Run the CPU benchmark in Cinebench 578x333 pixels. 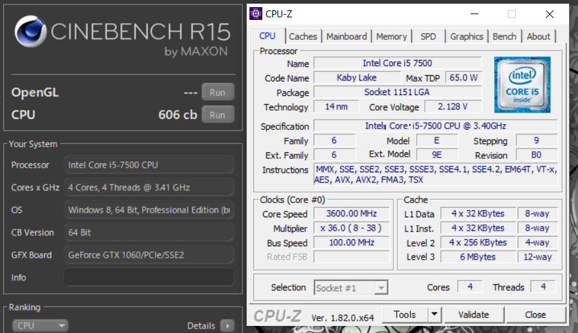tap(218, 114)
